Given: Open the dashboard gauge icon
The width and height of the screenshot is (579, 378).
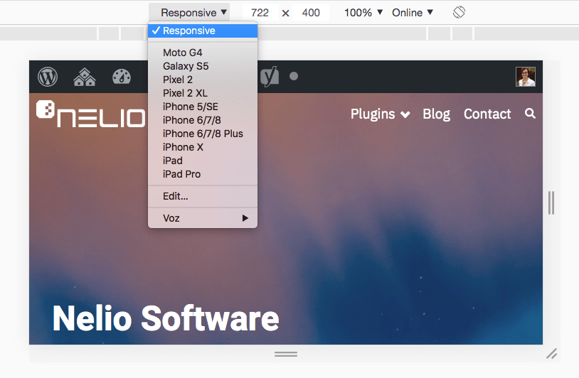Looking at the screenshot, I should (x=122, y=77).
